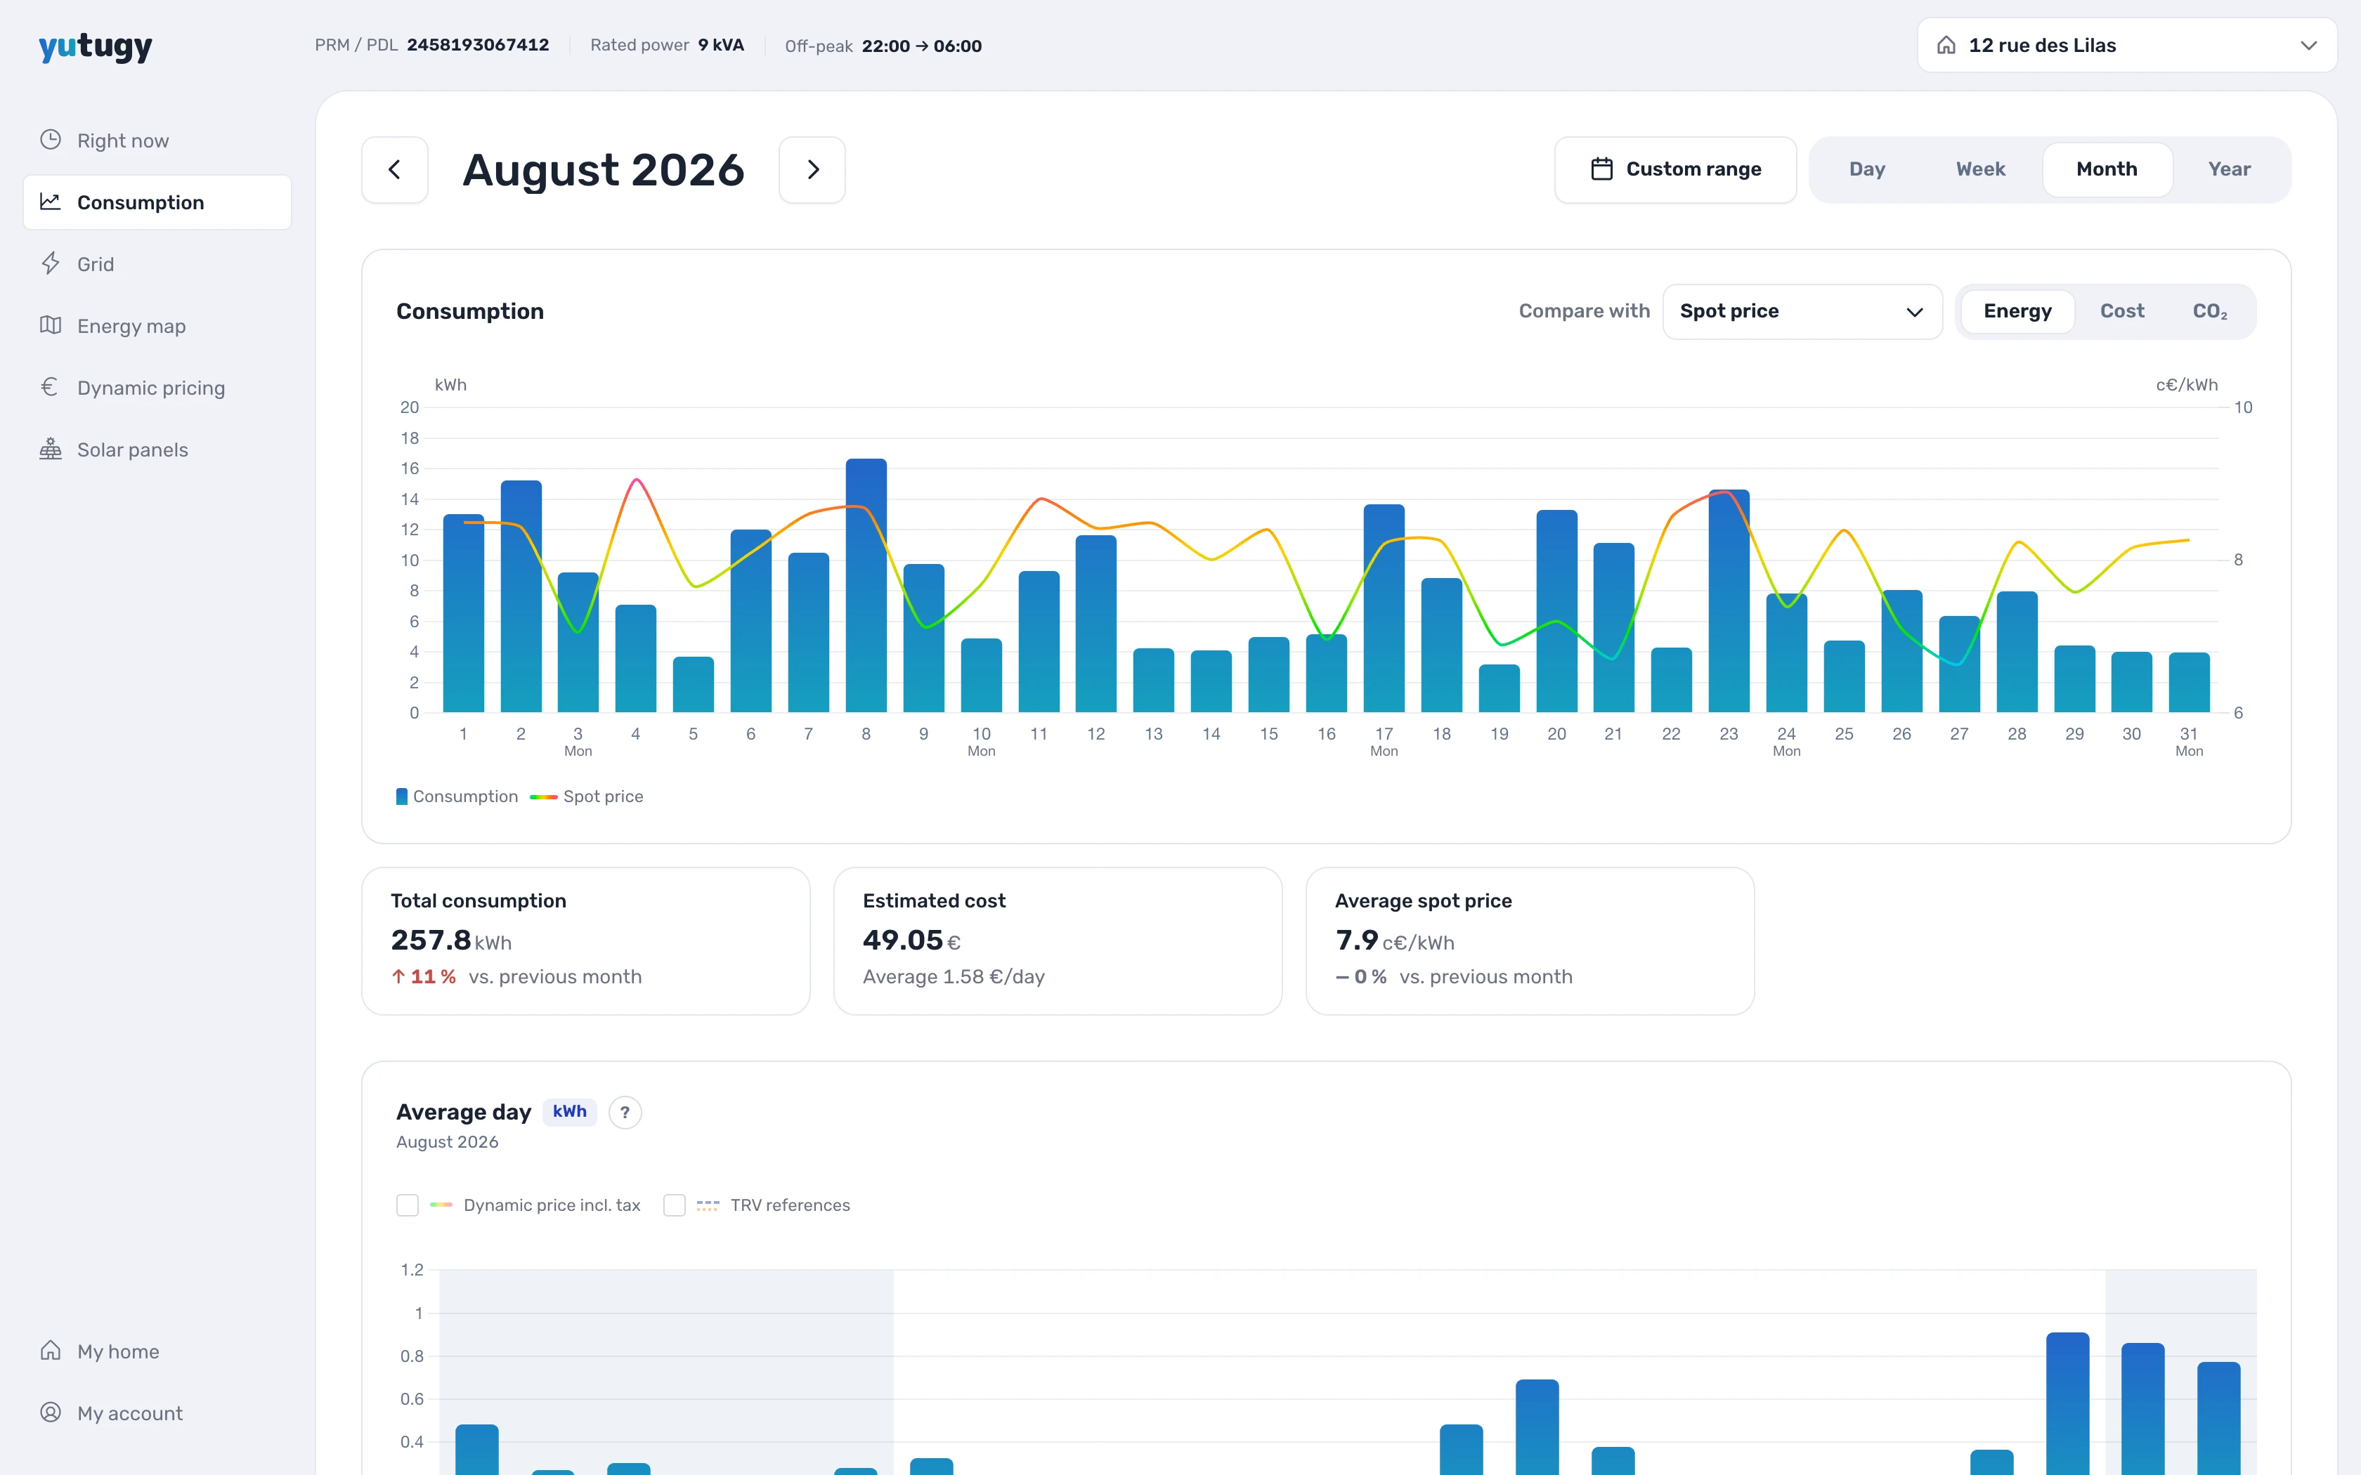Click the chevron of the address selector
The image size is (2361, 1475).
point(2308,46)
